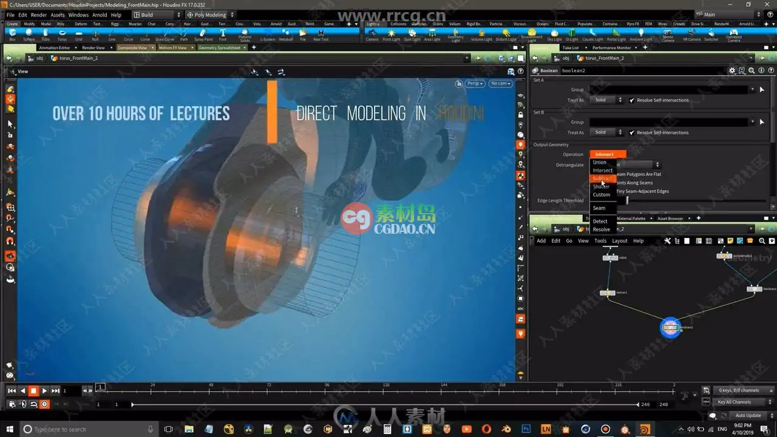Screen dimensions: 777x437
Task: Choose Shatter from the Operation menu
Action: [x=602, y=186]
